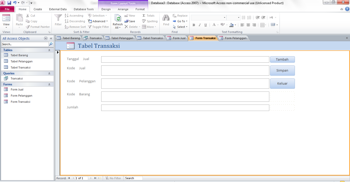Viewport: 350px width, 182px height.
Task: Collapse the navigation pane shutter bar
Action: (51, 38)
